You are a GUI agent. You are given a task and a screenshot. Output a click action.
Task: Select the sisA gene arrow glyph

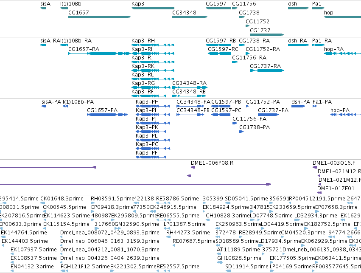point(43,8)
